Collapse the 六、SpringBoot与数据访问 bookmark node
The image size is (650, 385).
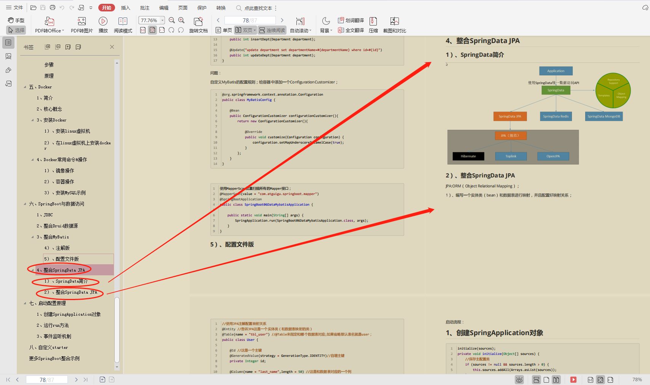tap(25, 204)
